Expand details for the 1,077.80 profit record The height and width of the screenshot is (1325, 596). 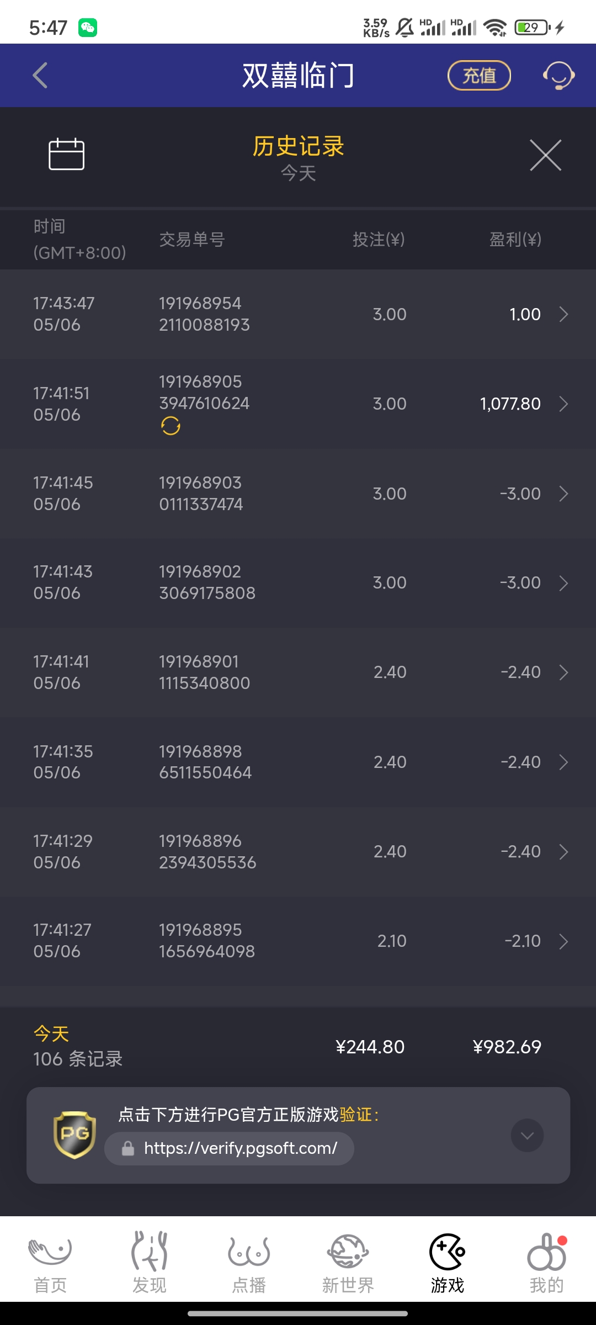click(563, 404)
